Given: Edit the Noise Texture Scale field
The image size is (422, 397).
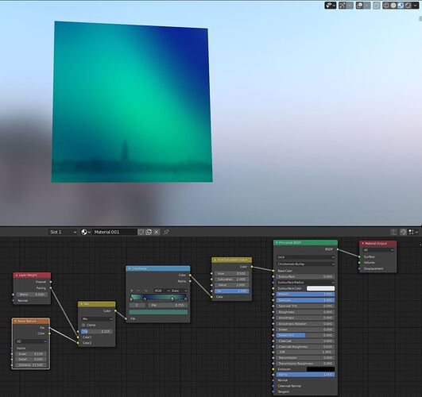Looking at the screenshot, I should point(31,354).
